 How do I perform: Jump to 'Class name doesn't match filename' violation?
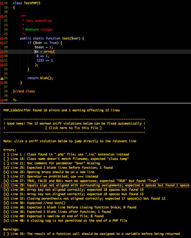tap(66, 159)
